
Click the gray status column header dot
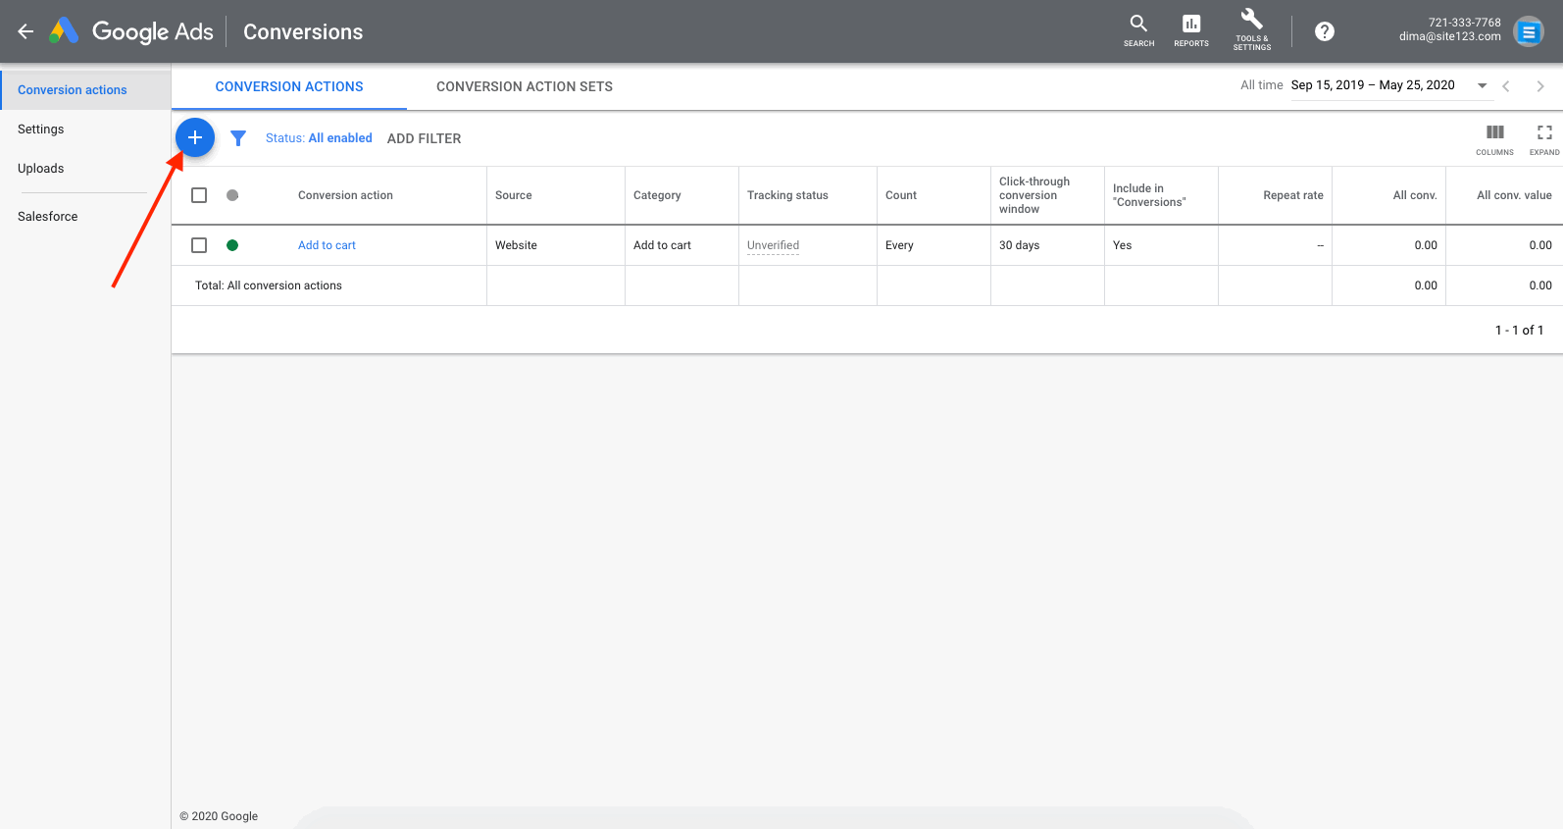coord(232,195)
